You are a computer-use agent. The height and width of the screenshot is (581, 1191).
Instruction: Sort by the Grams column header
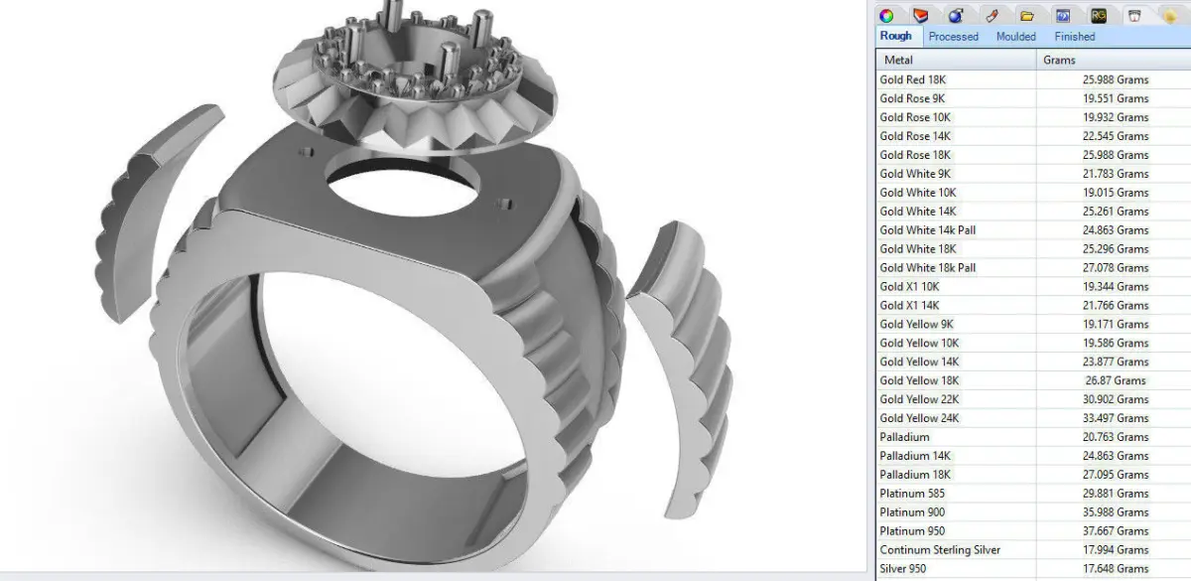coord(1114,61)
